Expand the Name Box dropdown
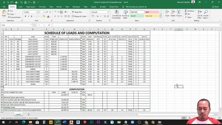Screen dimensions: 222x125 tap(31, 25)
